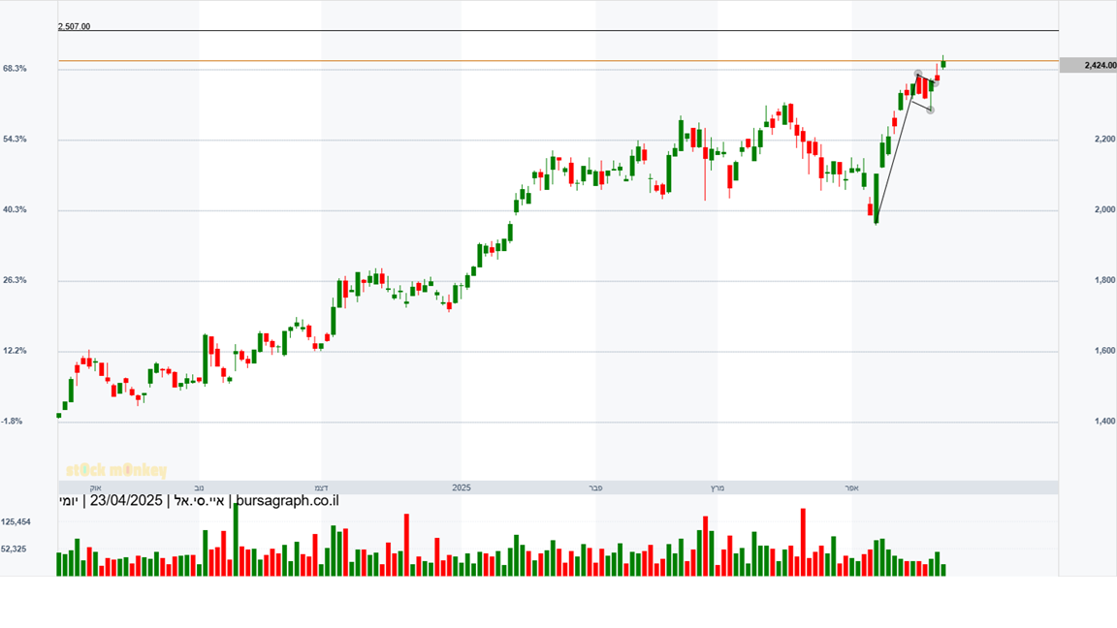Click the lowest anchor circle of flag pattern
1117x628 pixels.
(930, 110)
